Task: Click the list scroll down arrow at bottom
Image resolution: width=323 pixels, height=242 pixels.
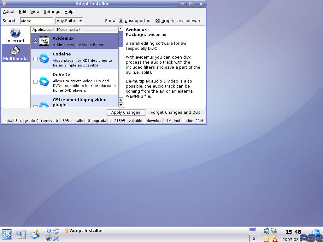Action: pos(121,105)
